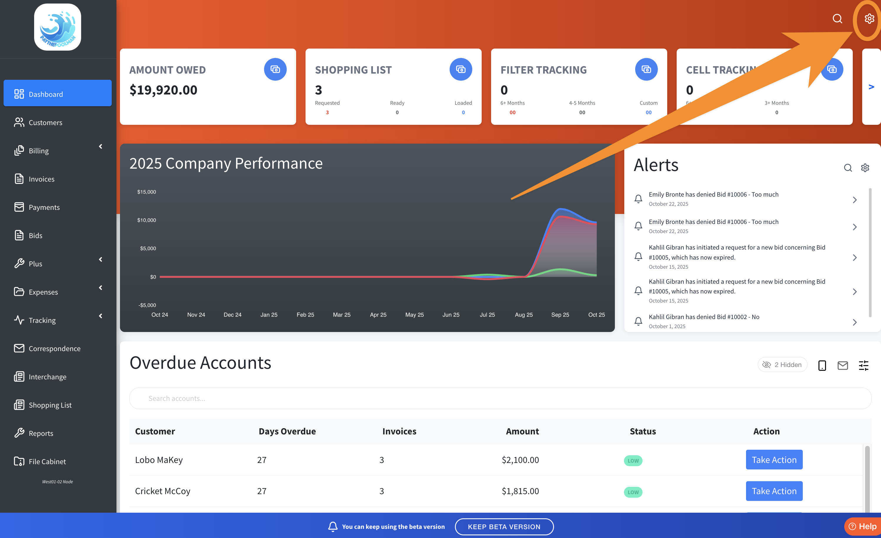The image size is (881, 538).
Task: Click the Amount Owed card icon
Action: point(275,69)
